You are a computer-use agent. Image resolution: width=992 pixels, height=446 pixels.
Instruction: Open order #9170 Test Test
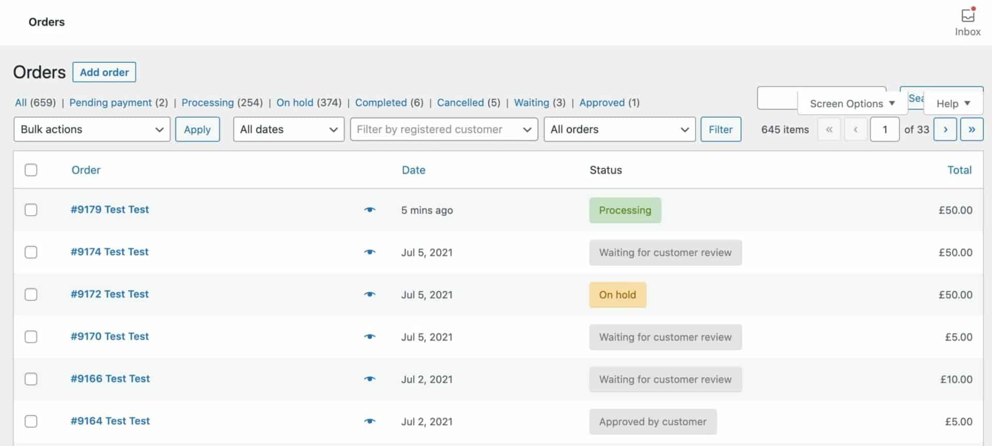tap(110, 336)
